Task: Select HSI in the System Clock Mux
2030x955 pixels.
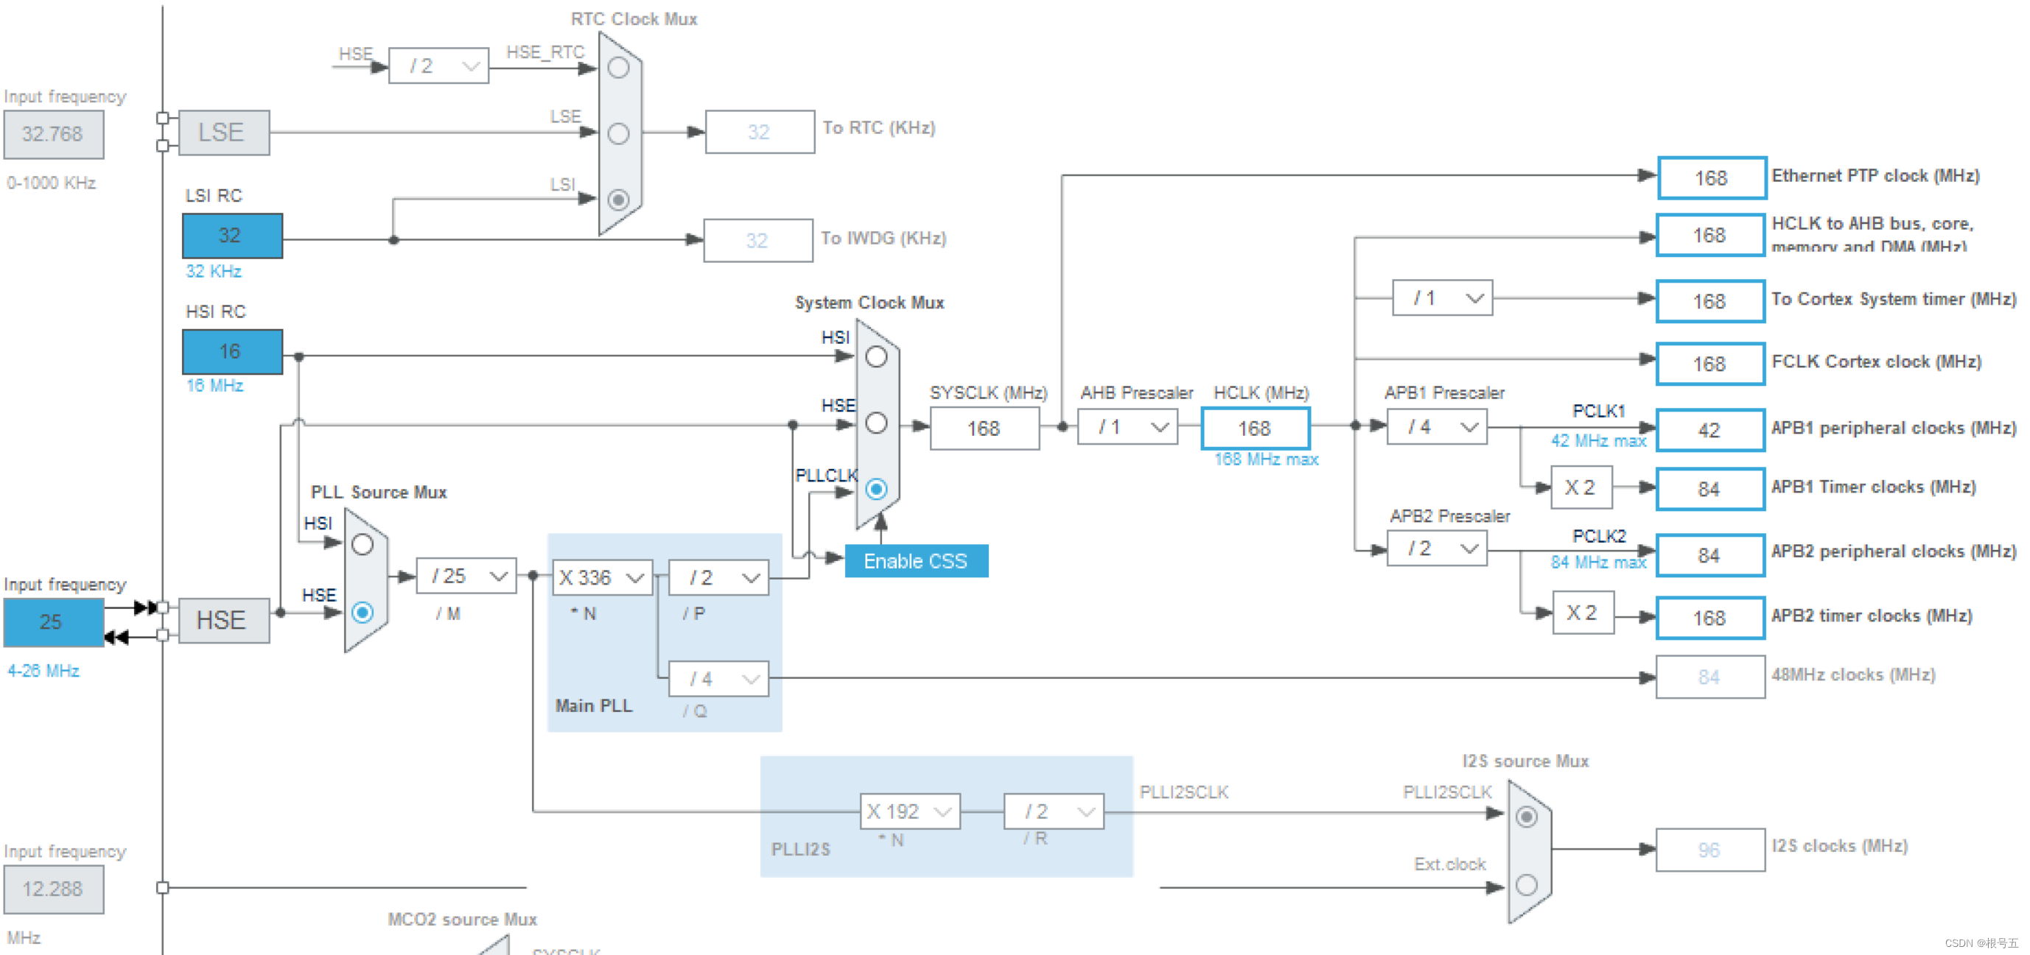Action: point(877,356)
